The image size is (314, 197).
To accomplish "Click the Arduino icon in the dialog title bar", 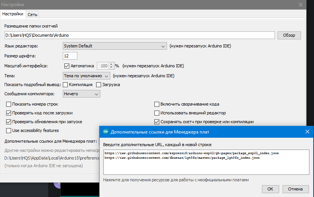I will (x=106, y=132).
